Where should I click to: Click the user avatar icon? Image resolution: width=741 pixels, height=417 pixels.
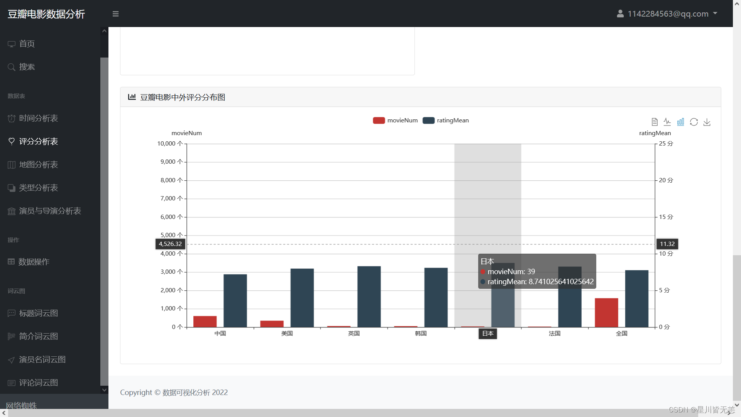click(x=620, y=14)
